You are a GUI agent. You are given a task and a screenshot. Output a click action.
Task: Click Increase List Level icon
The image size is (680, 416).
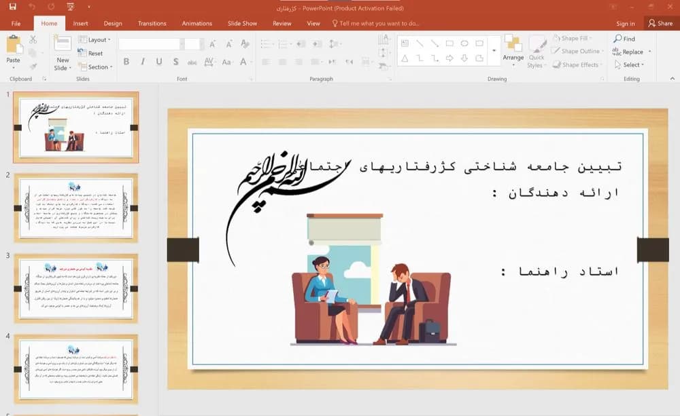click(x=318, y=44)
